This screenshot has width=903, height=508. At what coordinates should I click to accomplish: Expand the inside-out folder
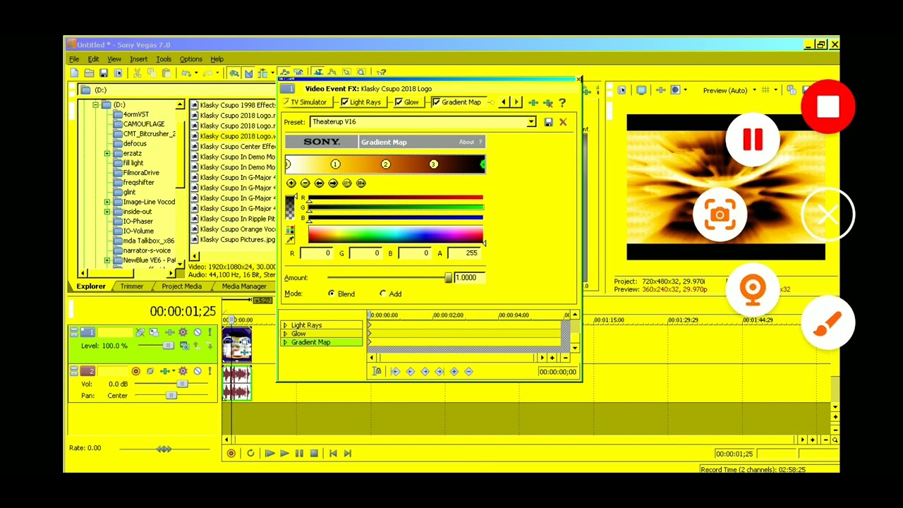click(x=107, y=212)
